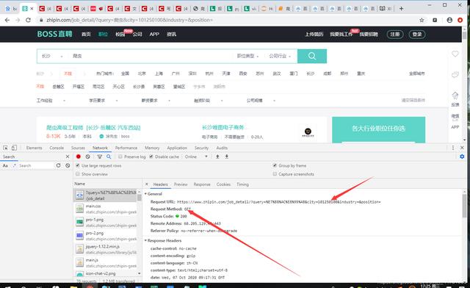Click the browser profile avatar icon
470x288 pixels.
coord(449,20)
